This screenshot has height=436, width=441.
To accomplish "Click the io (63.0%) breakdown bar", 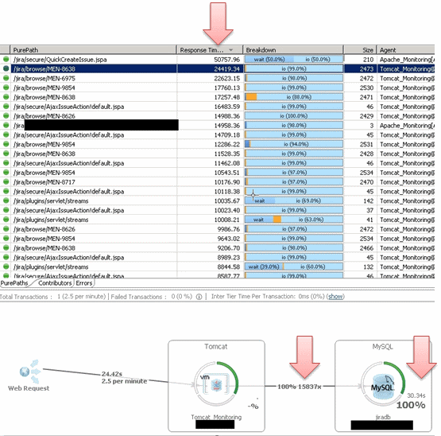I will pos(311,220).
